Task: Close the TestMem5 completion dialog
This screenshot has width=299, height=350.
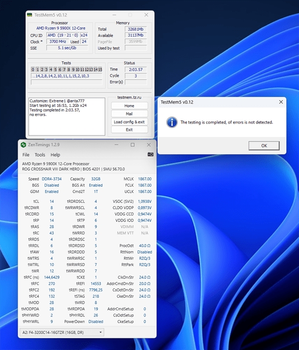Action: 281,102
